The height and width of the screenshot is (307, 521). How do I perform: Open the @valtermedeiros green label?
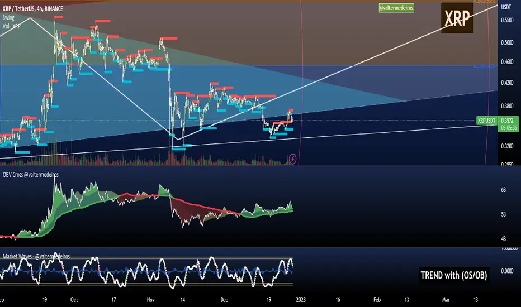[396, 8]
